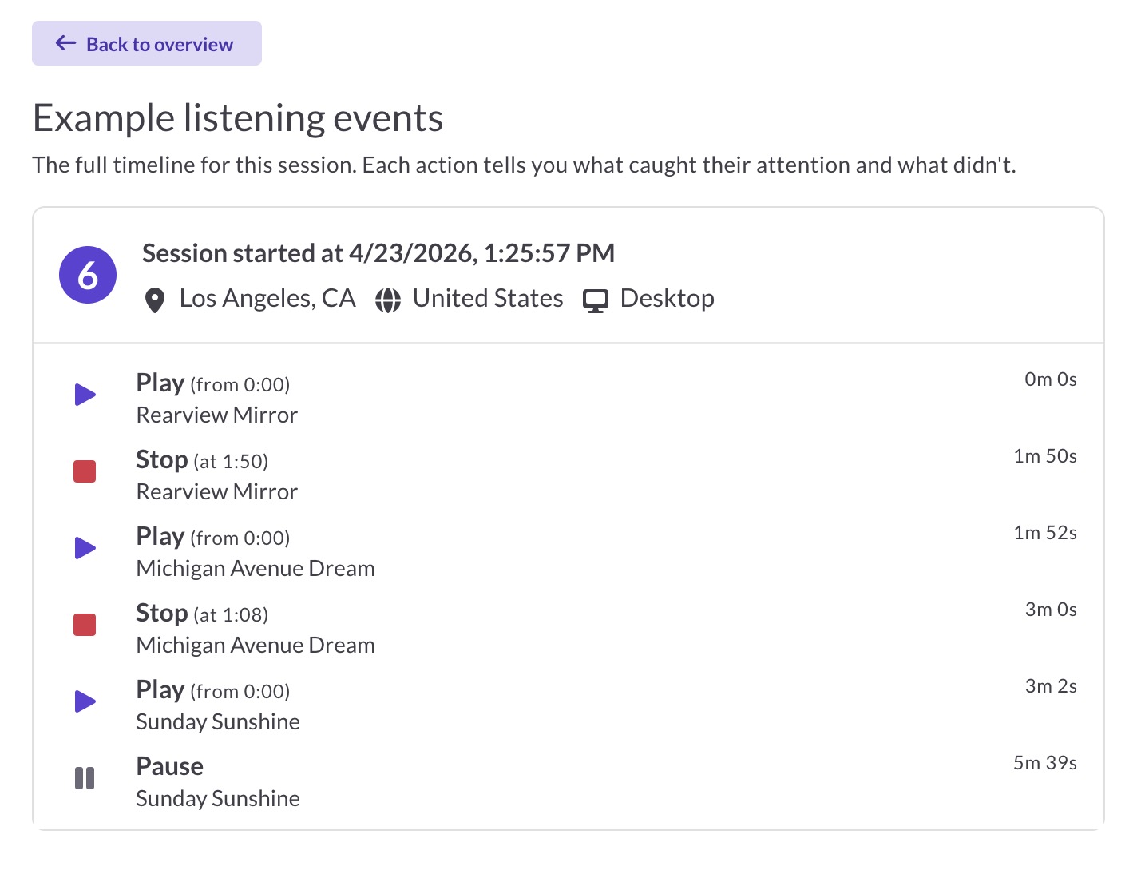Screen dimensions: 1137x890
Task: Click the Example listening events heading
Action: coord(238,118)
